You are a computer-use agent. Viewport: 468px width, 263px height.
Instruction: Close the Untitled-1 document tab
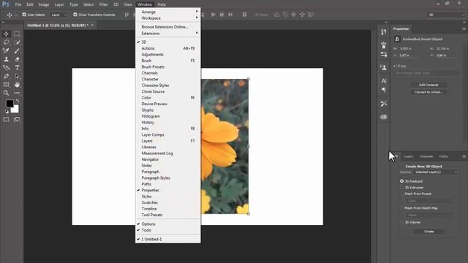click(93, 26)
